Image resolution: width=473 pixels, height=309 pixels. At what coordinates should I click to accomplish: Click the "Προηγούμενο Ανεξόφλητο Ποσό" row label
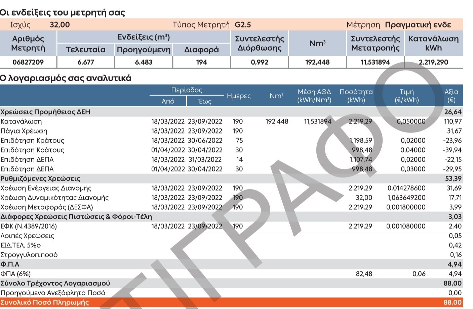click(53, 293)
